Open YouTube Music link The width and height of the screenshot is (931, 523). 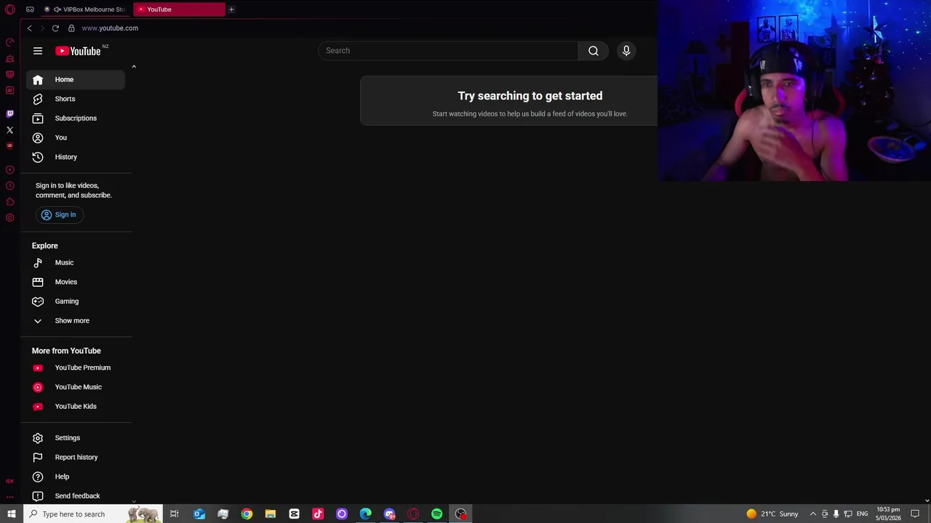point(76,387)
